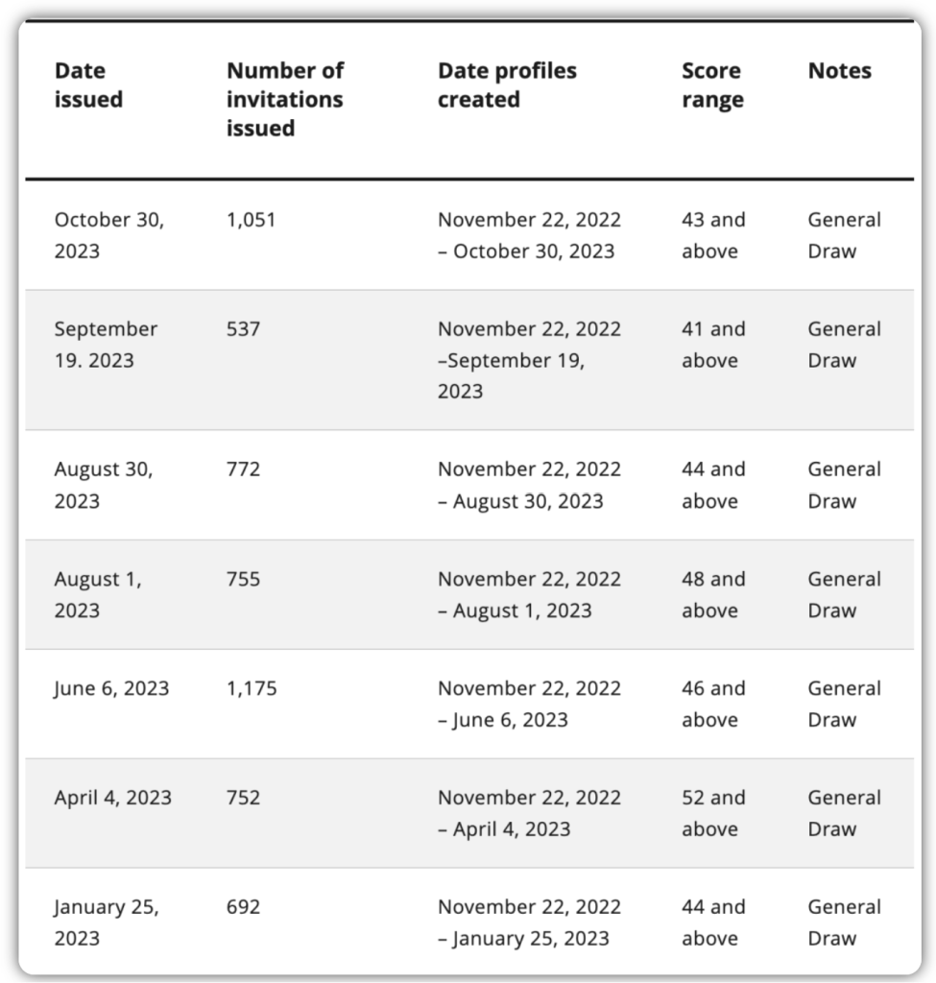Select the "41 and above" score cell

(x=712, y=344)
